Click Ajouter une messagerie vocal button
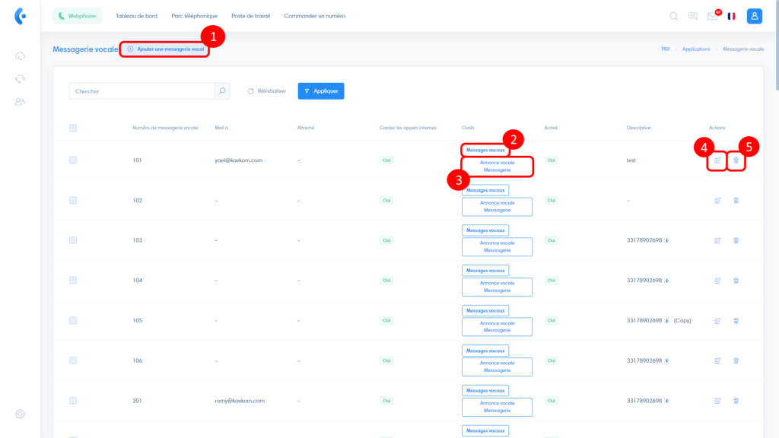 click(x=165, y=49)
